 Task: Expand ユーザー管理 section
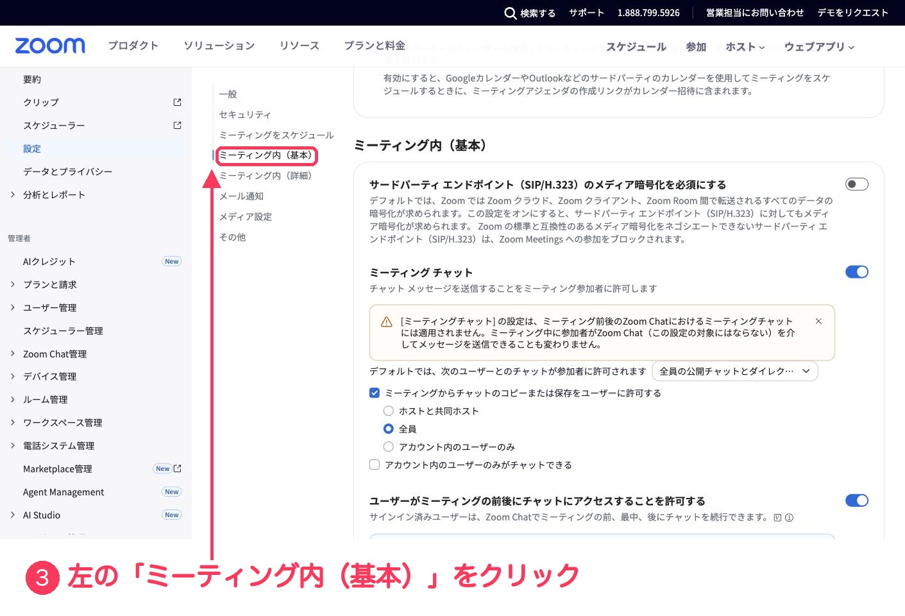point(13,307)
